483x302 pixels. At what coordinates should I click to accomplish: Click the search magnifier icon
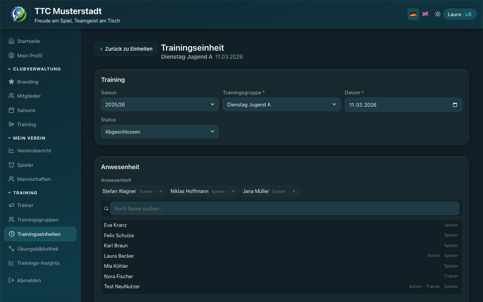point(106,209)
